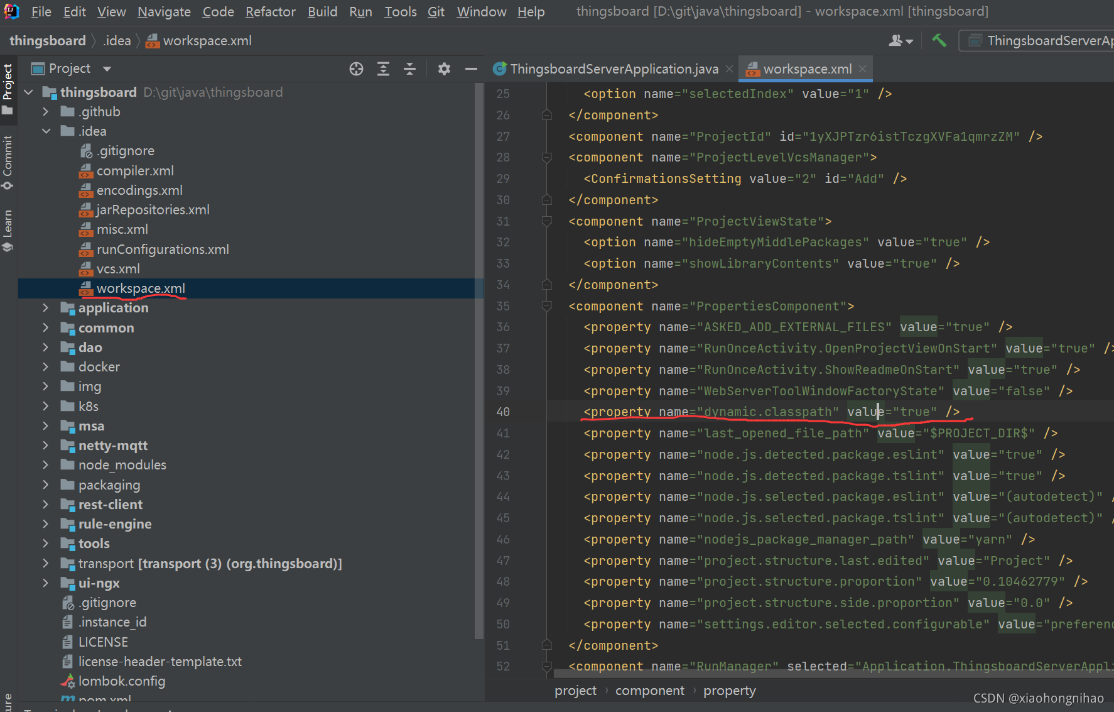Select license-header-template.txt file
The image size is (1114, 712).
(x=160, y=662)
